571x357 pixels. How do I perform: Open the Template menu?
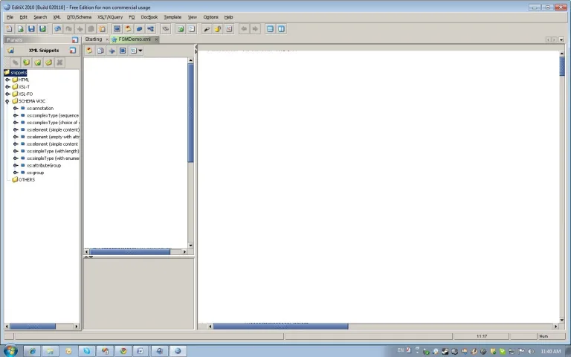[172, 17]
